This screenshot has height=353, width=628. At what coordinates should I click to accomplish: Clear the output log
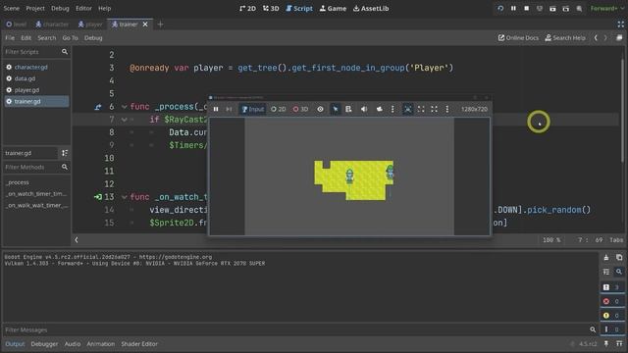[606, 258]
